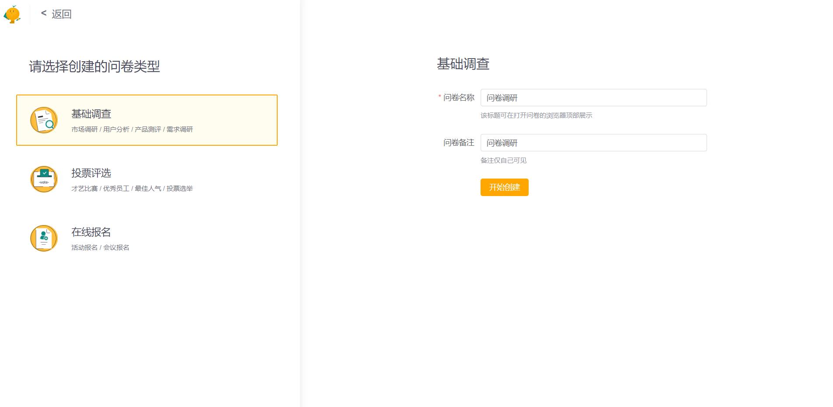Click the 问卷名称 field label
Screen dimensions: 833x407
click(x=459, y=98)
